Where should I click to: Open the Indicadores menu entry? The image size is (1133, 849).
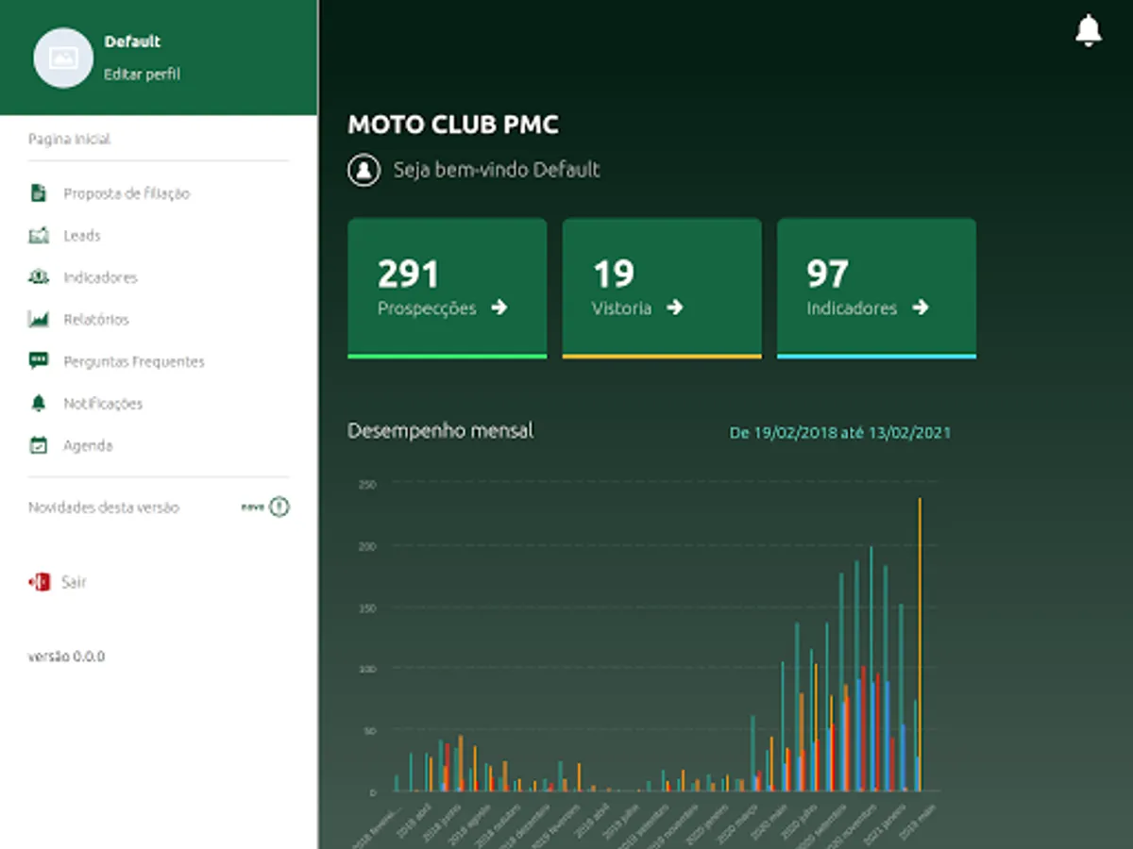(x=100, y=277)
